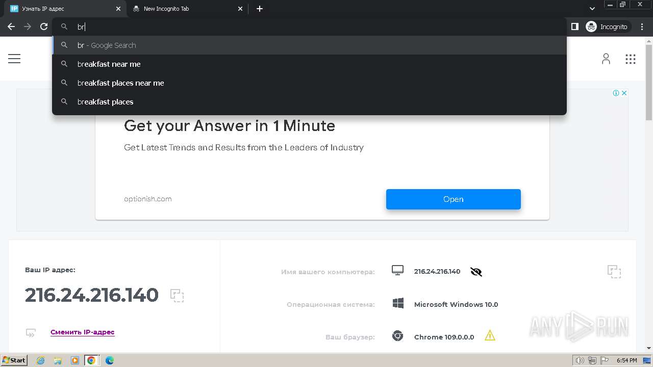Click Chrome icon in taskbar
The height and width of the screenshot is (367, 653).
91,360
